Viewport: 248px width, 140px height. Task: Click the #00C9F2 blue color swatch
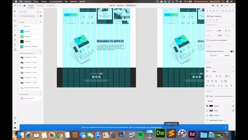pos(22,31)
